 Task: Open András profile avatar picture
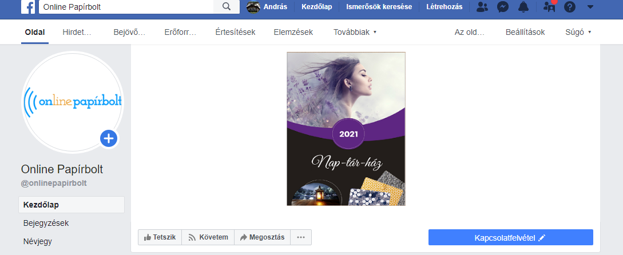coord(253,7)
